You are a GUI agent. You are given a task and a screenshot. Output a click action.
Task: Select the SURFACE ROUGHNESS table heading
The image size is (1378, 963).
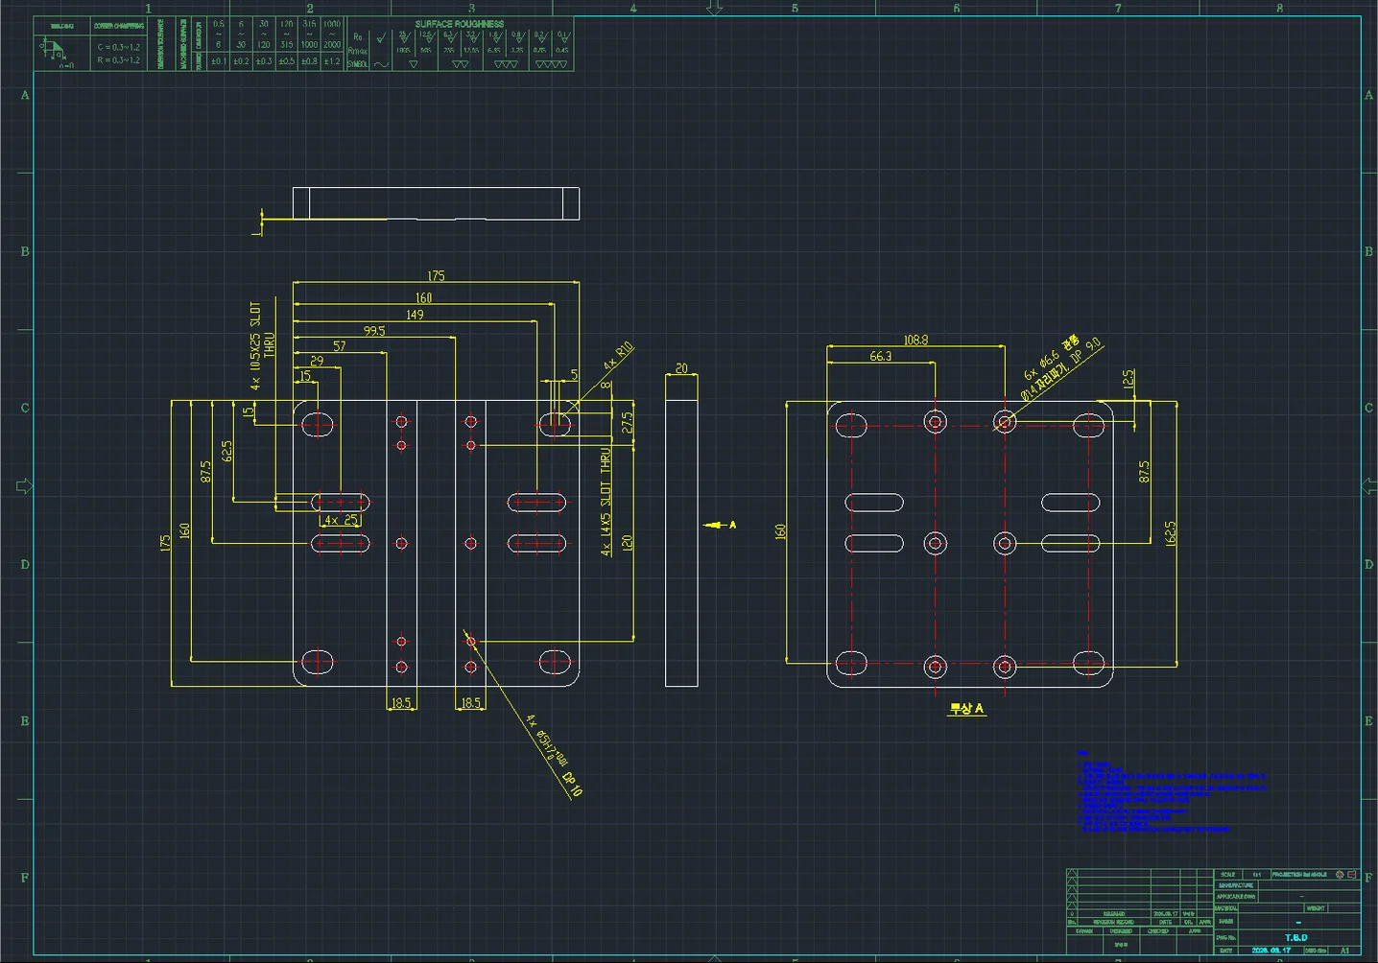coord(460,24)
